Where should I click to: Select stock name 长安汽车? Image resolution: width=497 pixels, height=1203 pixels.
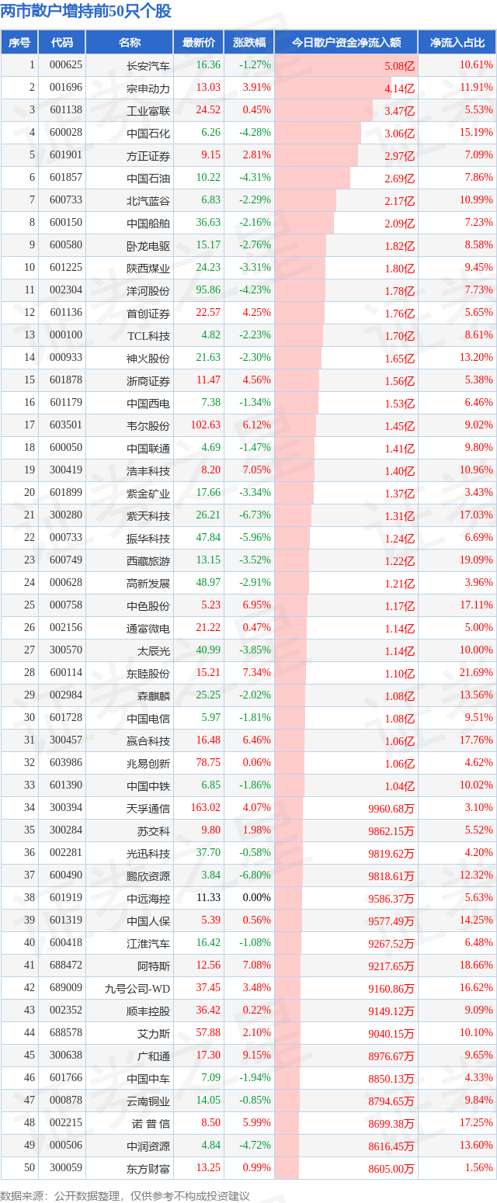(148, 66)
